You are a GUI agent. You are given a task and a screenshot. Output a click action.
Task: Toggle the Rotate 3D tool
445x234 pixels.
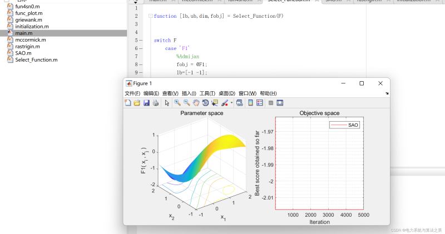coord(205,103)
